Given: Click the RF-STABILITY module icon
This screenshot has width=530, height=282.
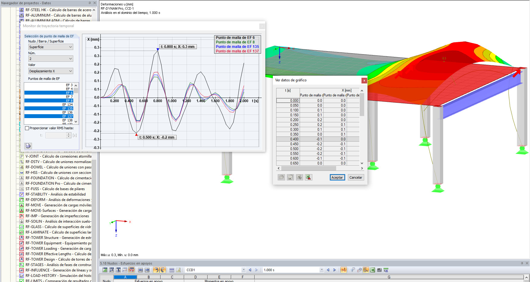Looking at the screenshot, I should click(x=21, y=194).
